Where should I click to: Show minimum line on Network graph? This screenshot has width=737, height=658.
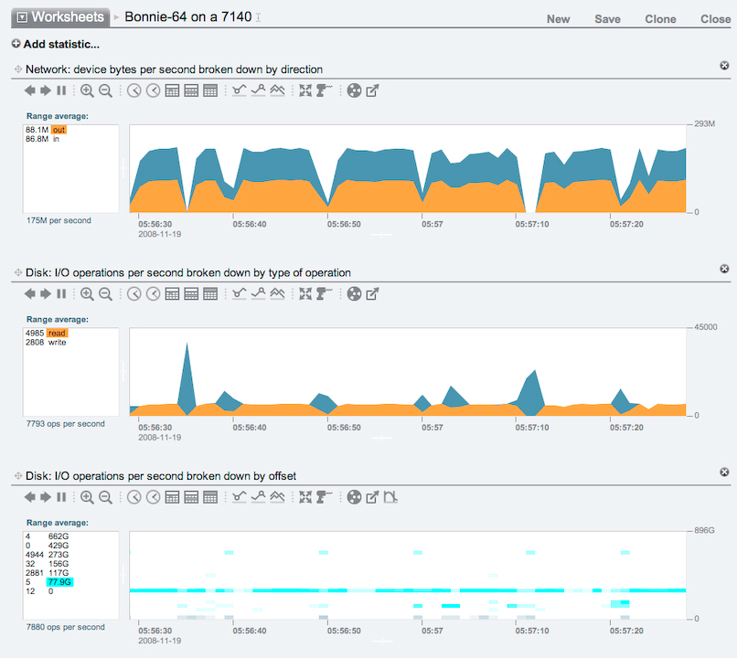pyautogui.click(x=240, y=90)
